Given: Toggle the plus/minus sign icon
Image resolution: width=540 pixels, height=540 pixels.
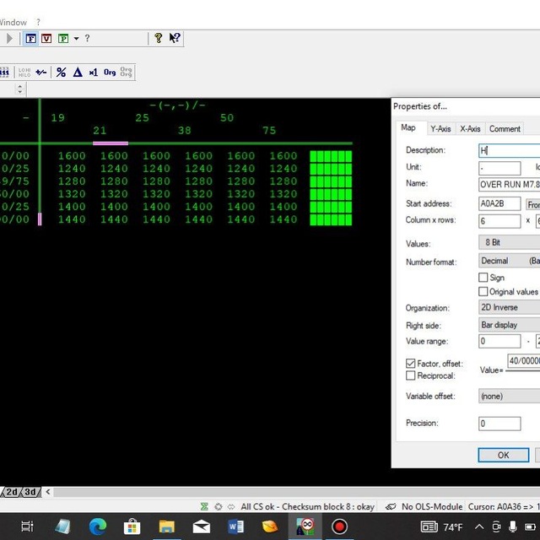Looking at the screenshot, I should tap(41, 73).
